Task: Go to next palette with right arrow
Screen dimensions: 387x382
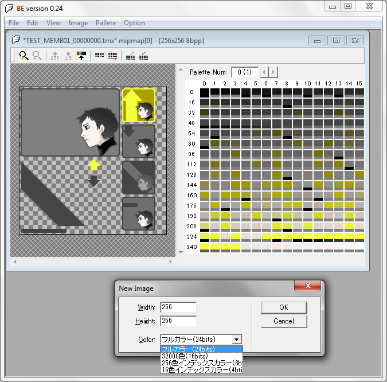Action: pos(273,72)
